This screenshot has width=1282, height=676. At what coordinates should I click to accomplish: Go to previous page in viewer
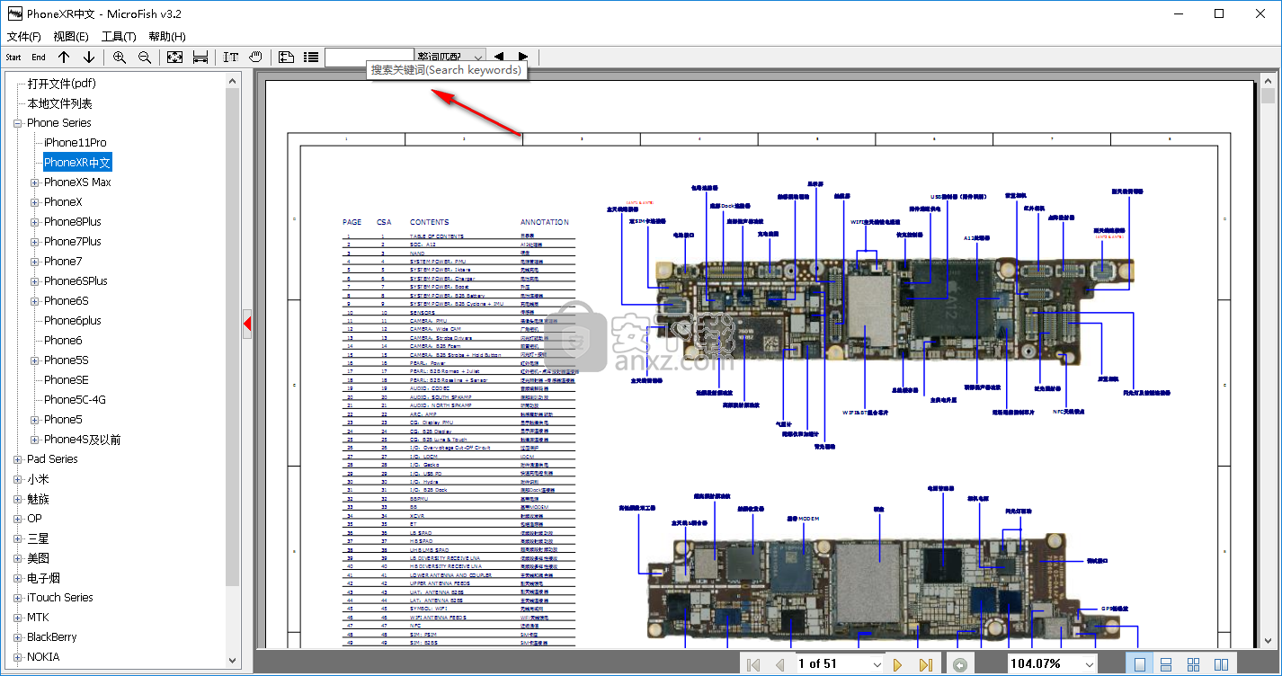click(x=779, y=664)
